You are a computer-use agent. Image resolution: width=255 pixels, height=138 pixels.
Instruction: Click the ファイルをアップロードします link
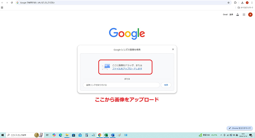(127, 69)
